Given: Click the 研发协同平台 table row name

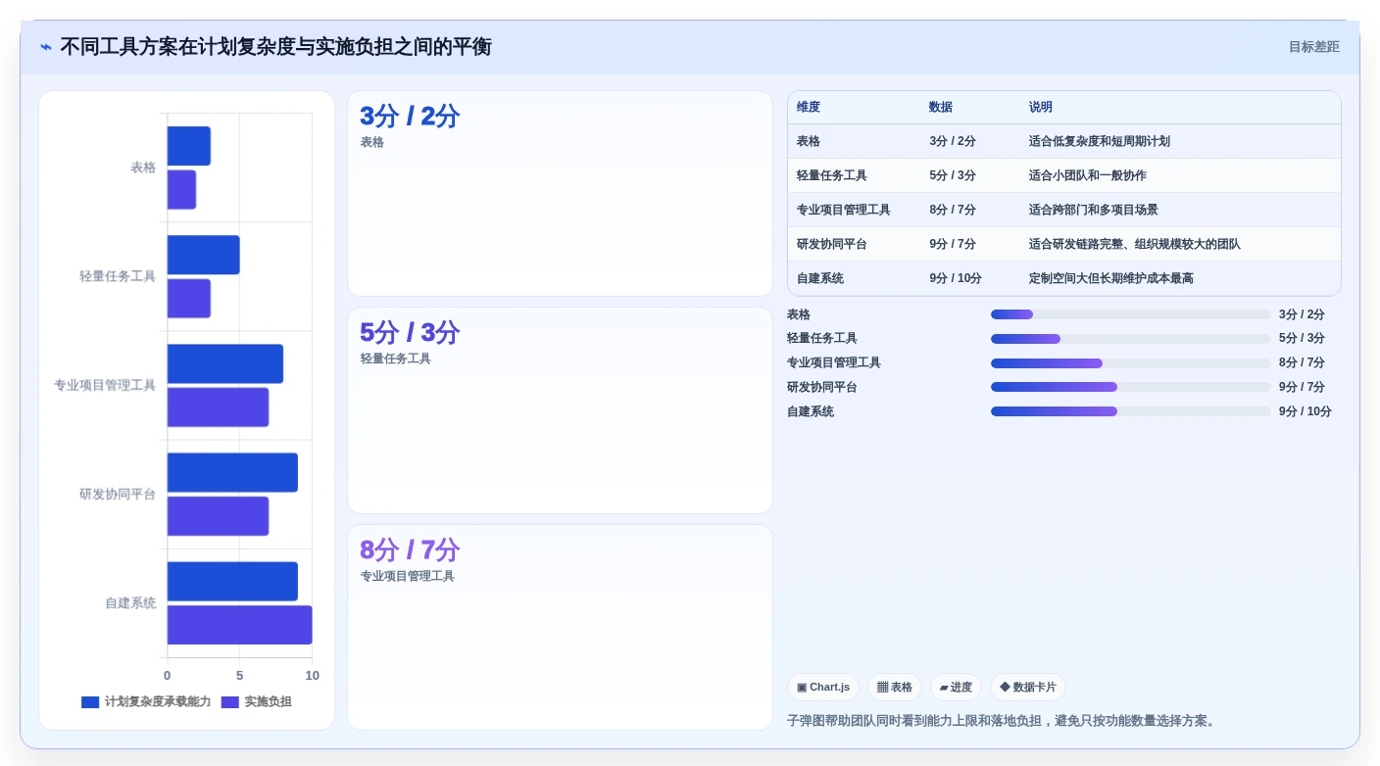Looking at the screenshot, I should (x=832, y=244).
